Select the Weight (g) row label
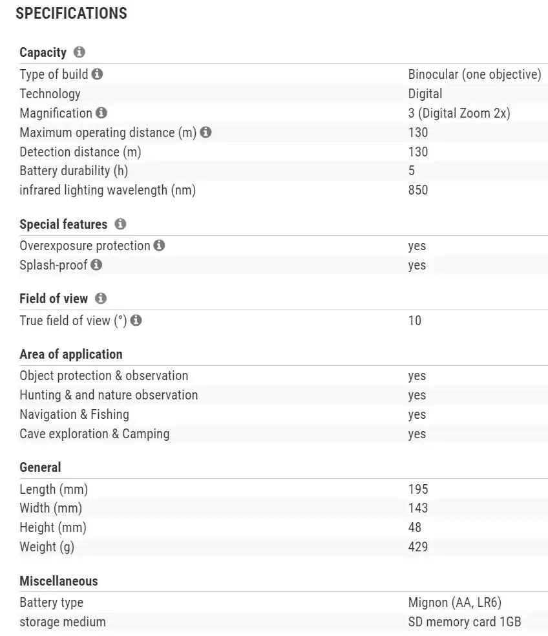This screenshot has width=548, height=636. pyautogui.click(x=47, y=547)
